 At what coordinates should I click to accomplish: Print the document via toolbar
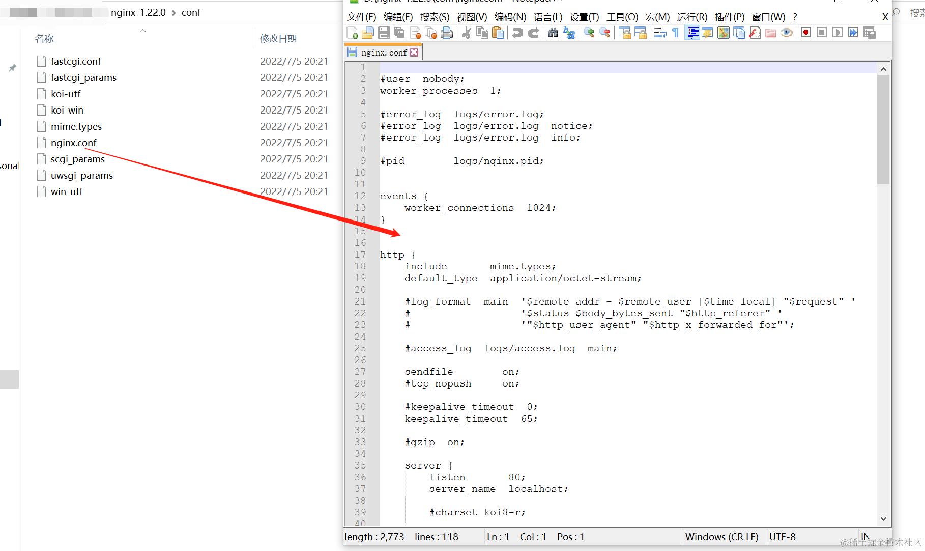[x=447, y=33]
